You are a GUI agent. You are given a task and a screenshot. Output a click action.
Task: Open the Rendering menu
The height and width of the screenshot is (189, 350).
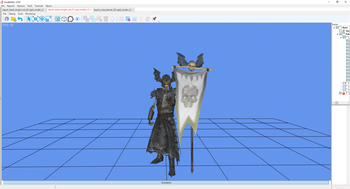[x=30, y=14]
